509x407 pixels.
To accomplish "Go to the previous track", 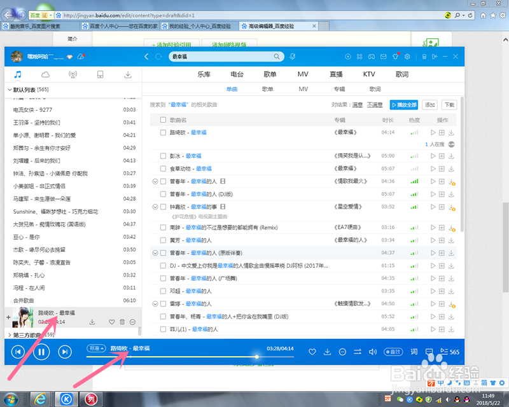I will tap(18, 352).
